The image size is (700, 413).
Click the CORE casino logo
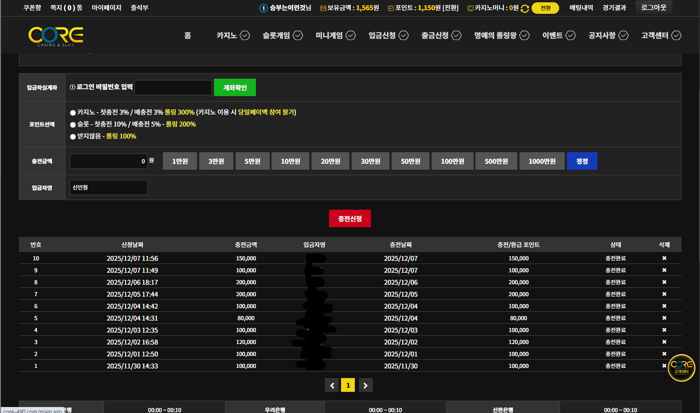pos(56,36)
